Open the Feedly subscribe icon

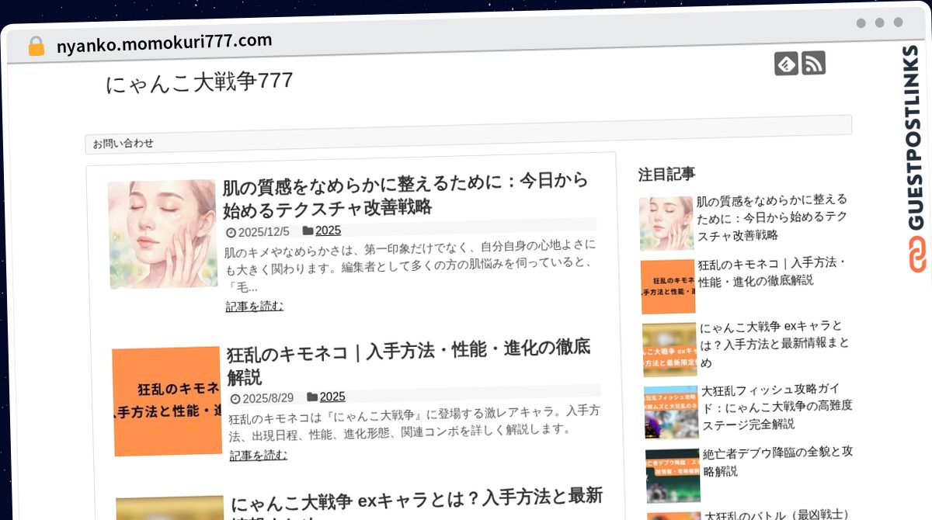(x=786, y=64)
